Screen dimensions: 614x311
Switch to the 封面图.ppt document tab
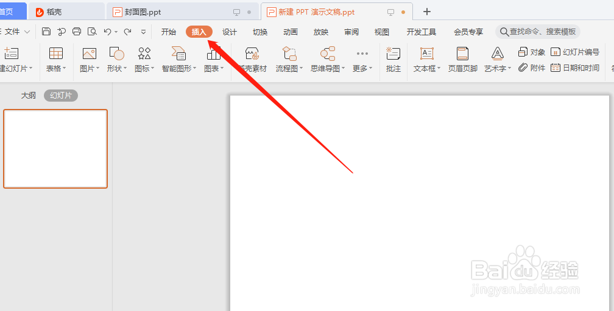(183, 12)
